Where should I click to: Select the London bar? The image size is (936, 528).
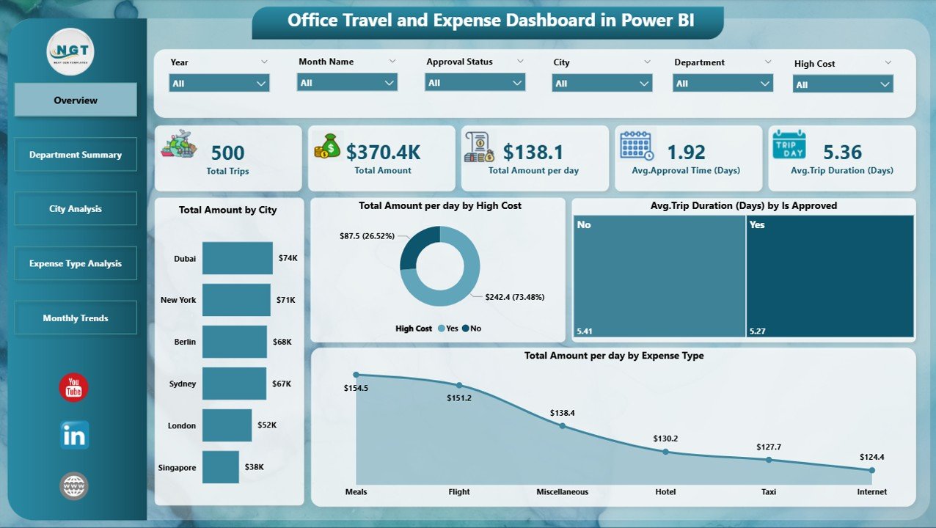[227, 425]
